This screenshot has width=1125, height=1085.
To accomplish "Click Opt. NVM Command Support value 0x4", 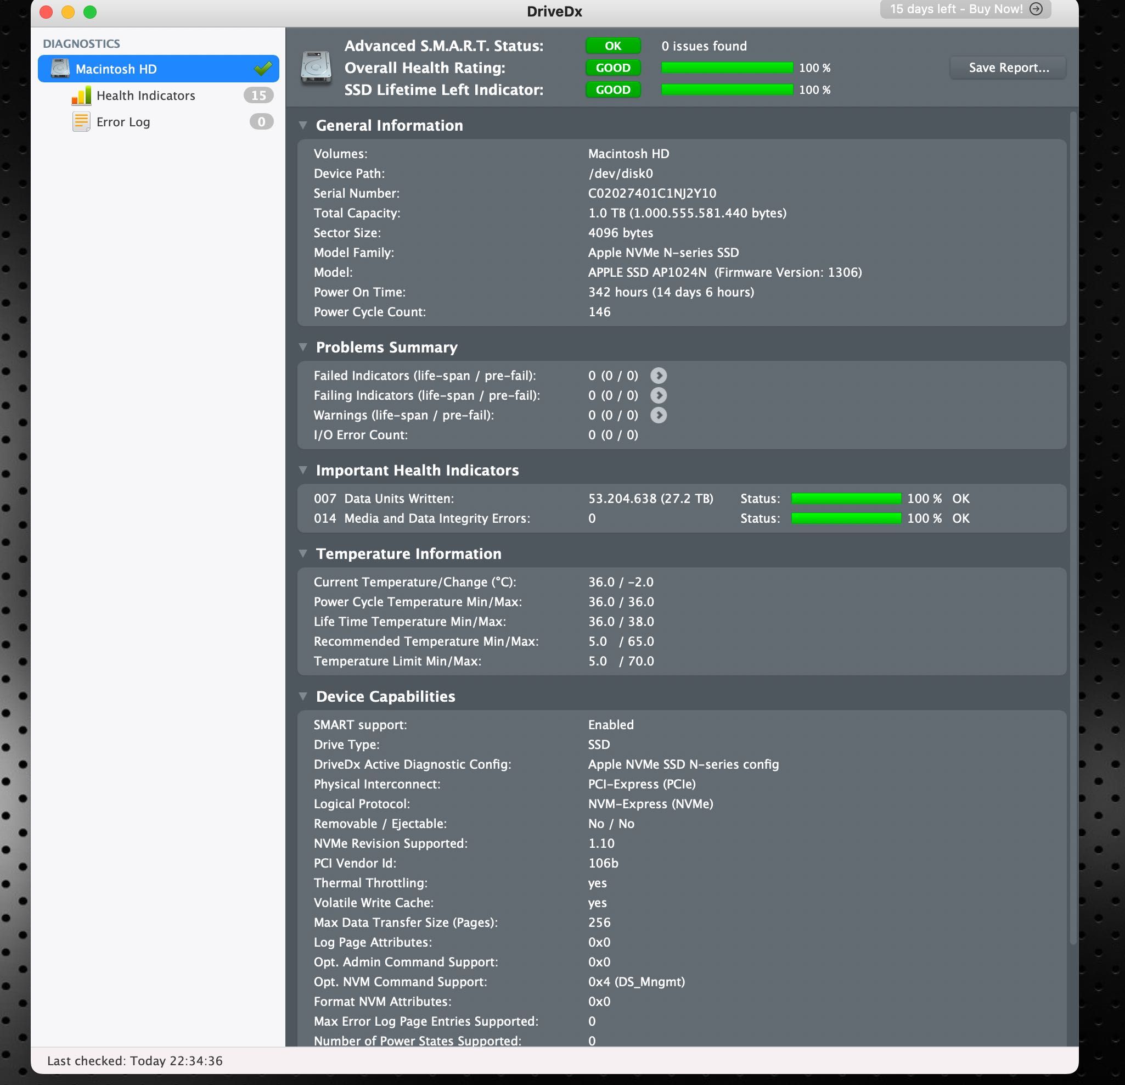I will [x=637, y=982].
